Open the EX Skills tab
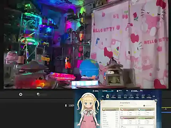The width and height of the screenshot is (171, 128). pos(131,96)
